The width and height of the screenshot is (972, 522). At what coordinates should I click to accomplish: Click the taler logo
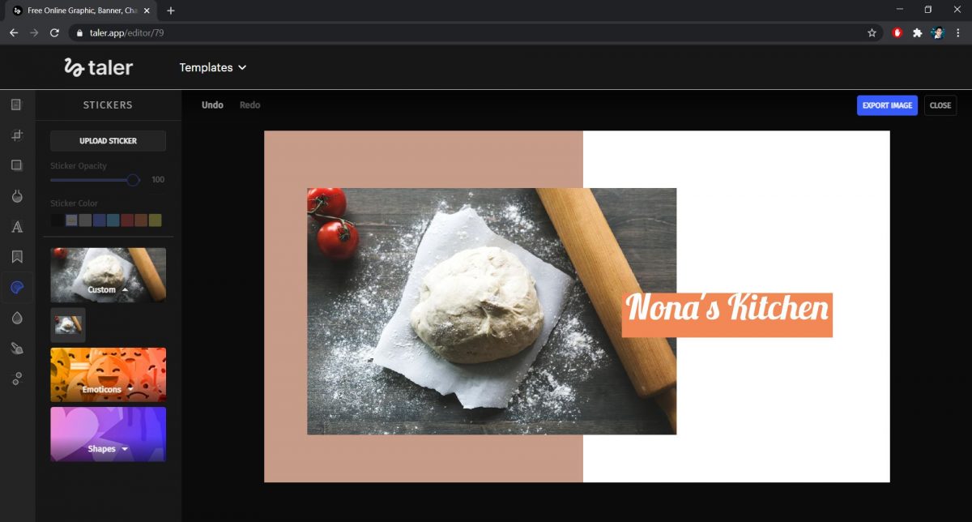click(97, 67)
